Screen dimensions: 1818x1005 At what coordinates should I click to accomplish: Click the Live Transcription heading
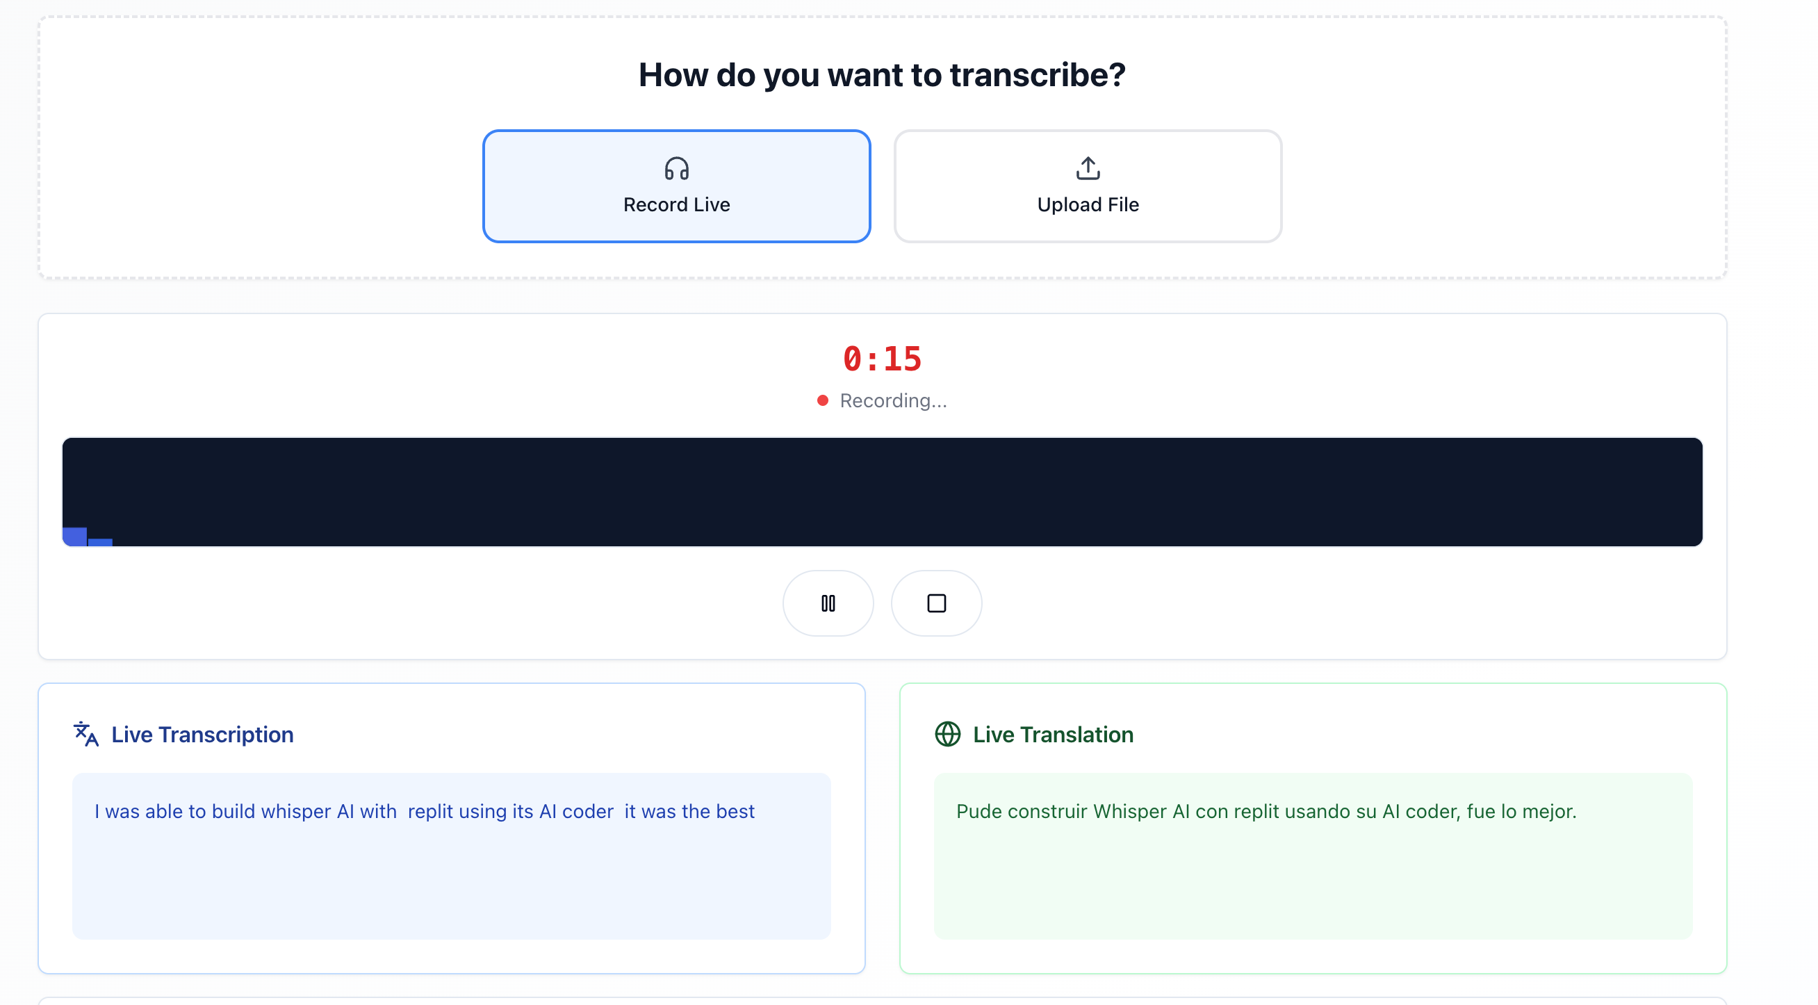coord(202,735)
